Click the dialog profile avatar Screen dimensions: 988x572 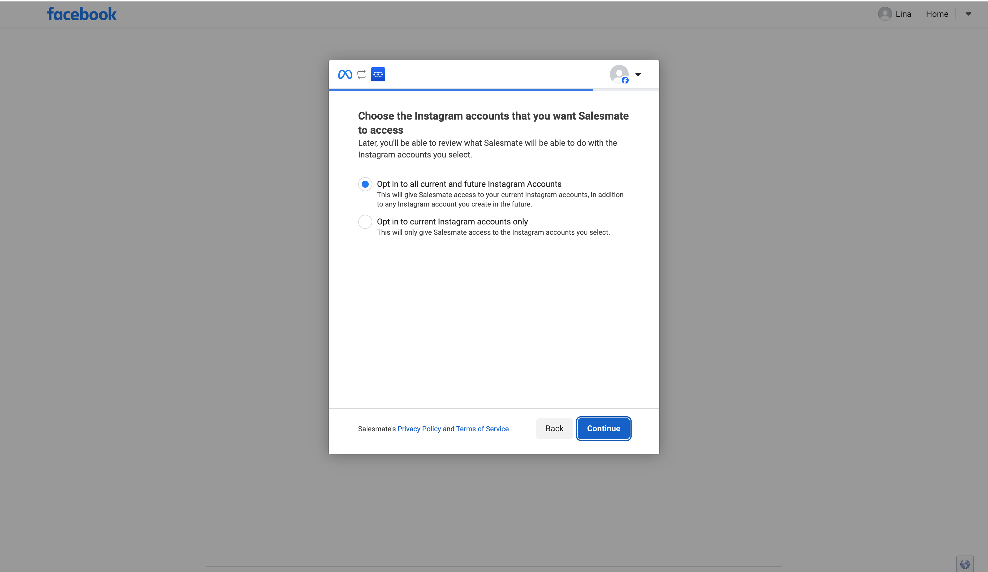pos(619,74)
